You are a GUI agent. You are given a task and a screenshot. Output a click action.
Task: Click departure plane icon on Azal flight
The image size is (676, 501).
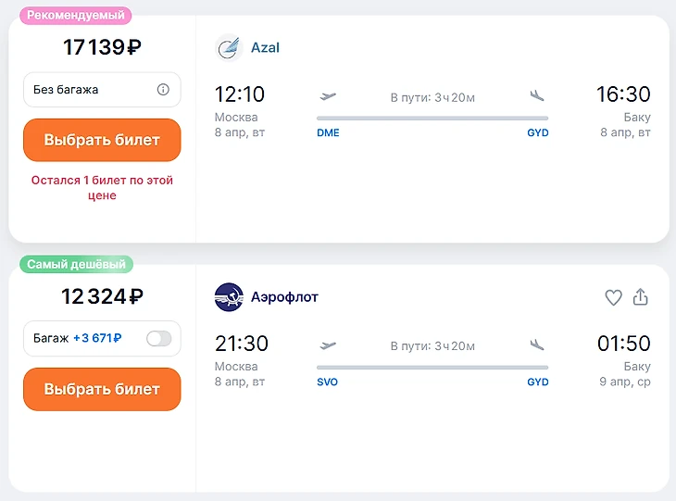click(328, 95)
